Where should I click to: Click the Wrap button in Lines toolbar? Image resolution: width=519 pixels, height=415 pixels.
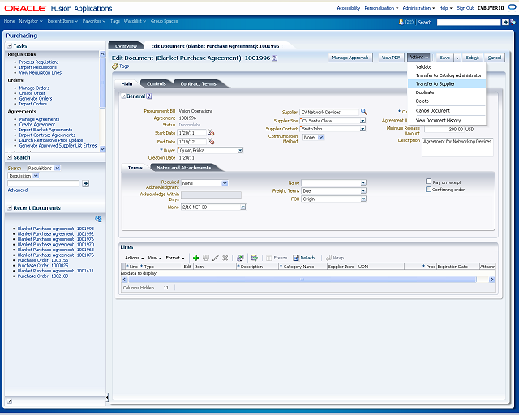[335, 258]
